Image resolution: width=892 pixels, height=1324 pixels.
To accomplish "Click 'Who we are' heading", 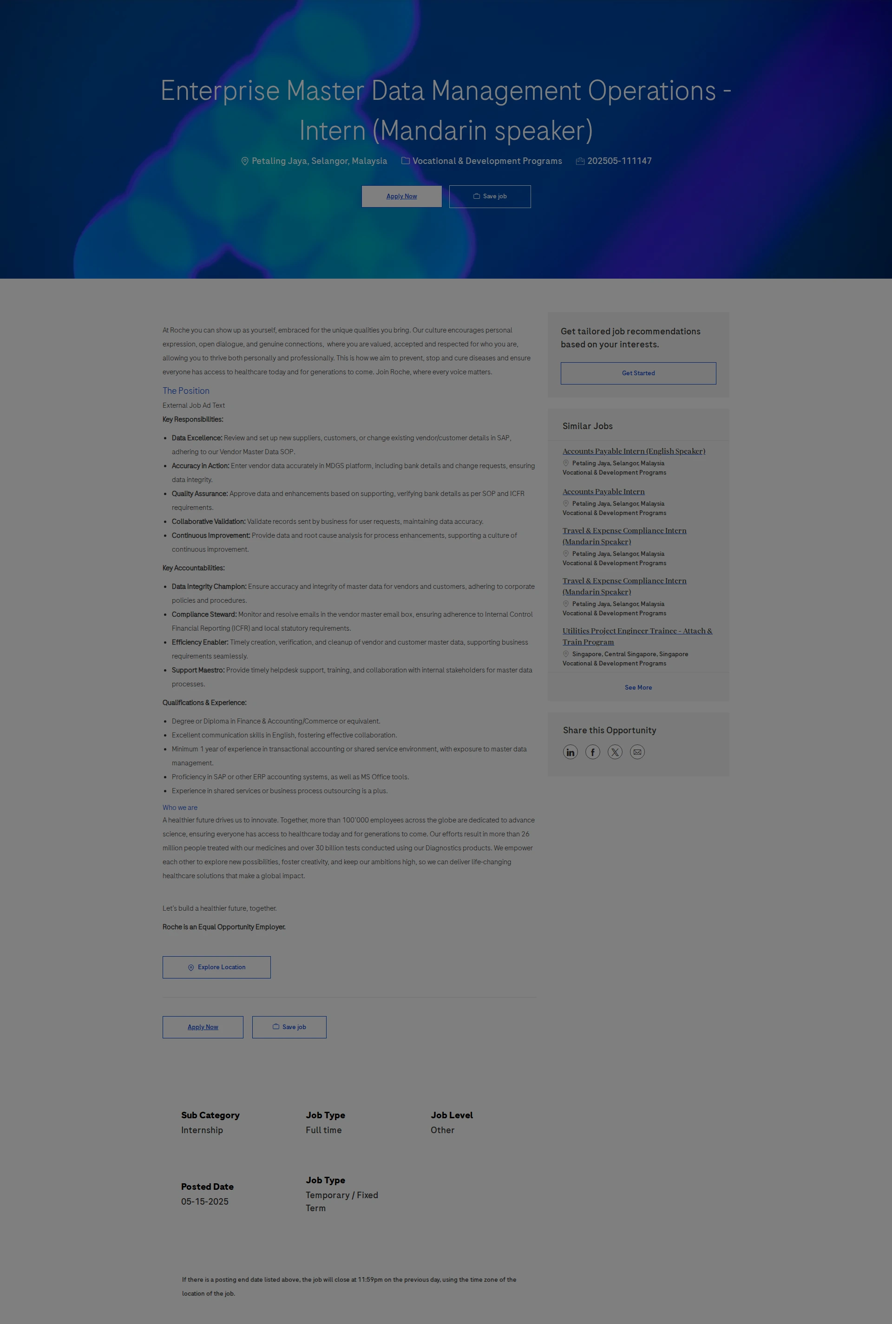I will point(180,807).
